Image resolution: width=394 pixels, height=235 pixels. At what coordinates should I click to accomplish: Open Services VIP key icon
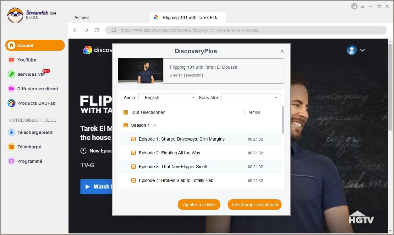click(x=12, y=74)
